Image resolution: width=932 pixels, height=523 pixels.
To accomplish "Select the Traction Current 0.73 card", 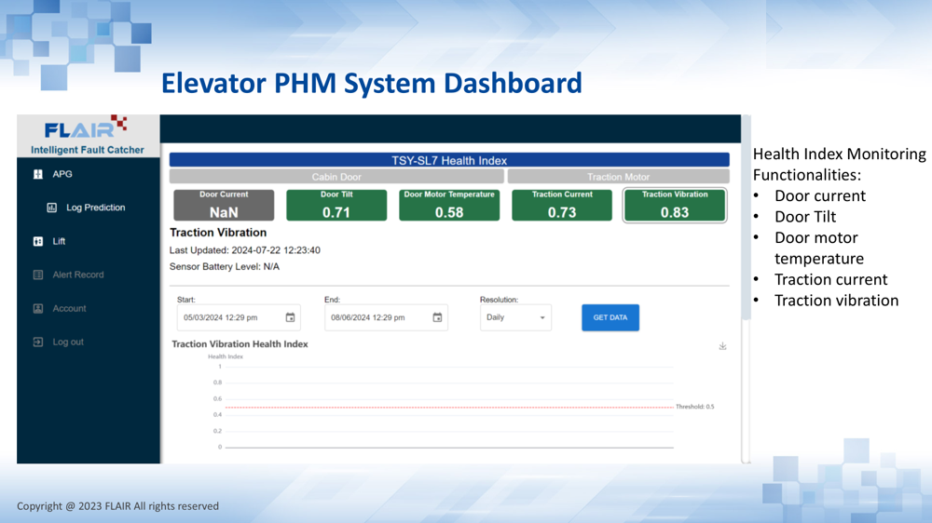I will coord(562,206).
